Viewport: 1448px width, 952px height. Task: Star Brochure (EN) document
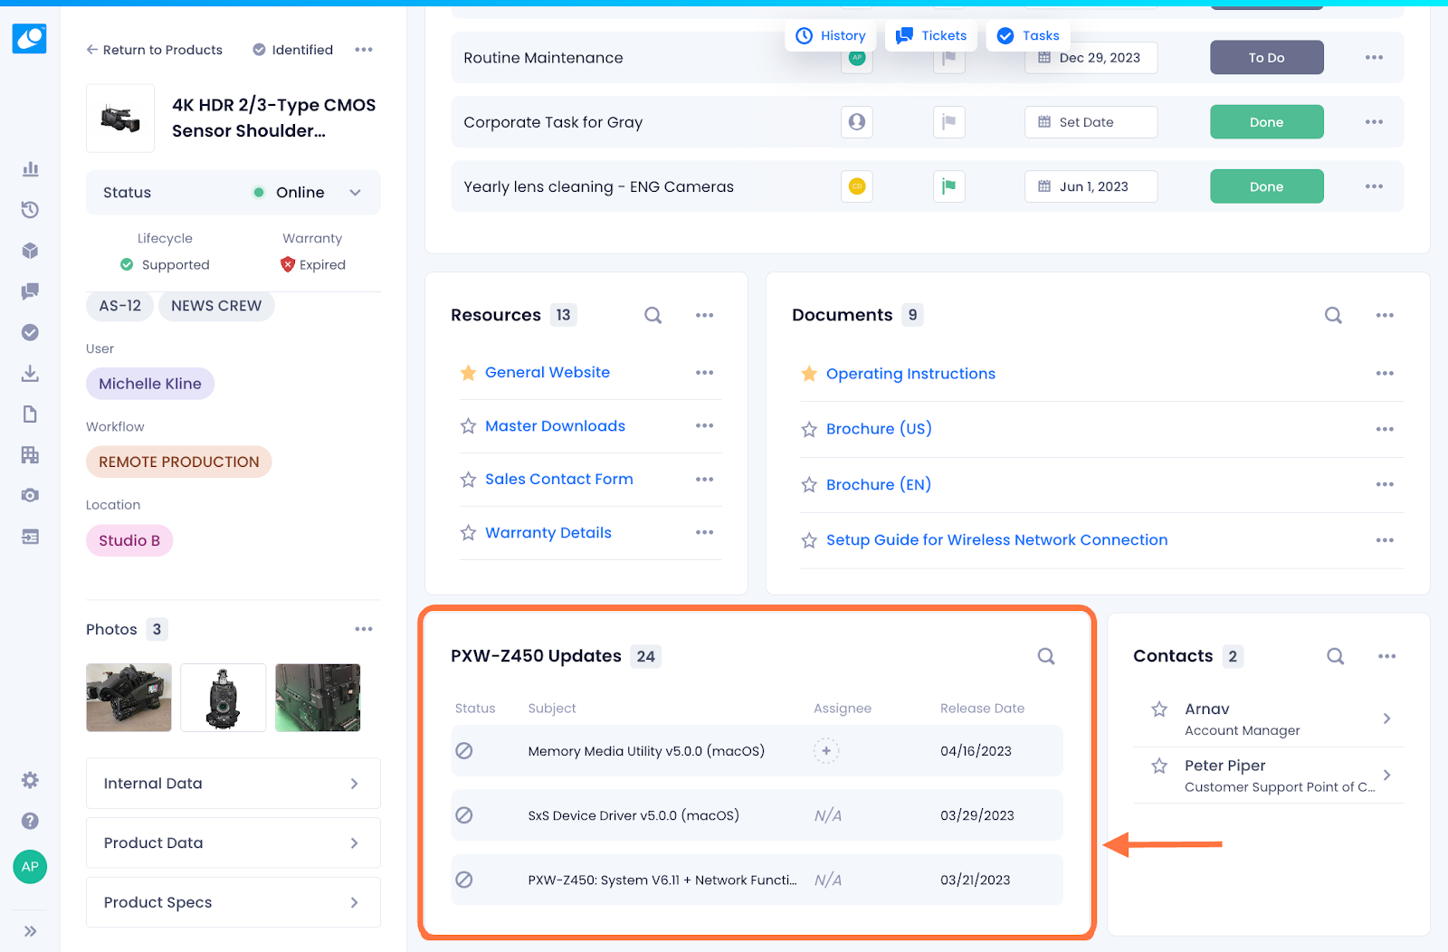click(x=809, y=485)
